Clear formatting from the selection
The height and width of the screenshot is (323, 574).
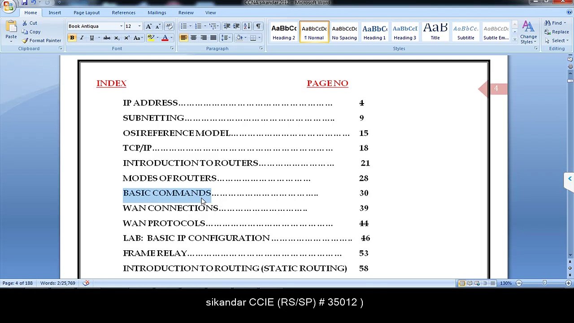(x=169, y=26)
